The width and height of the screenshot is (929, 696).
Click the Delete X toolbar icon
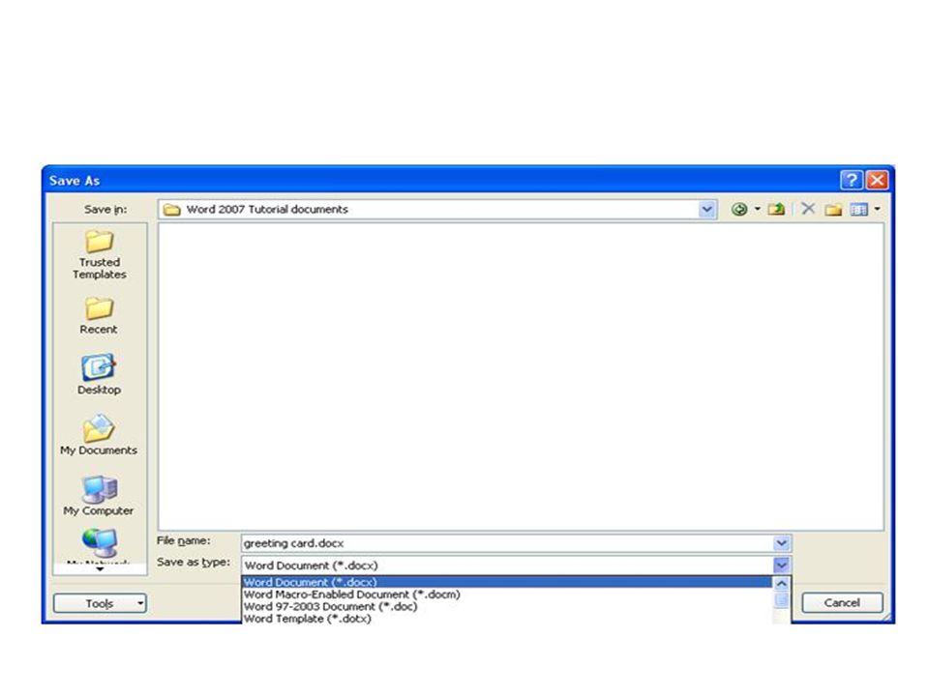click(x=807, y=209)
